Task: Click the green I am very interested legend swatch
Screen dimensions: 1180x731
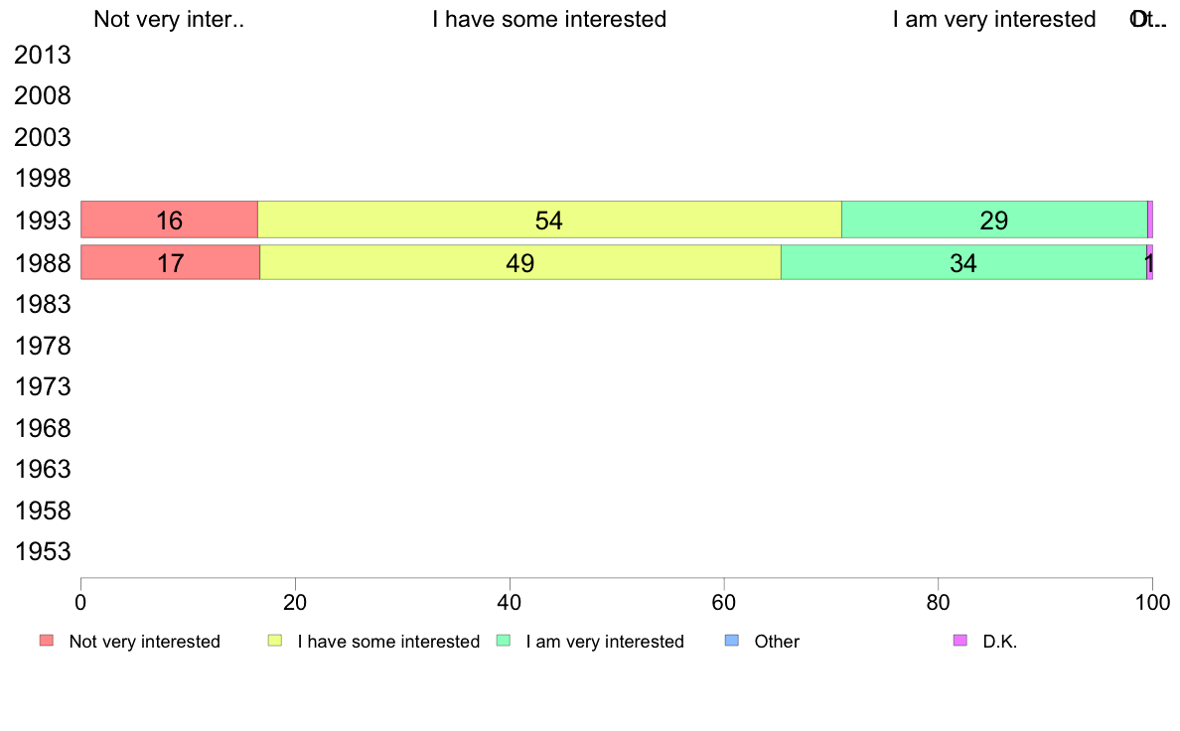Action: (504, 641)
